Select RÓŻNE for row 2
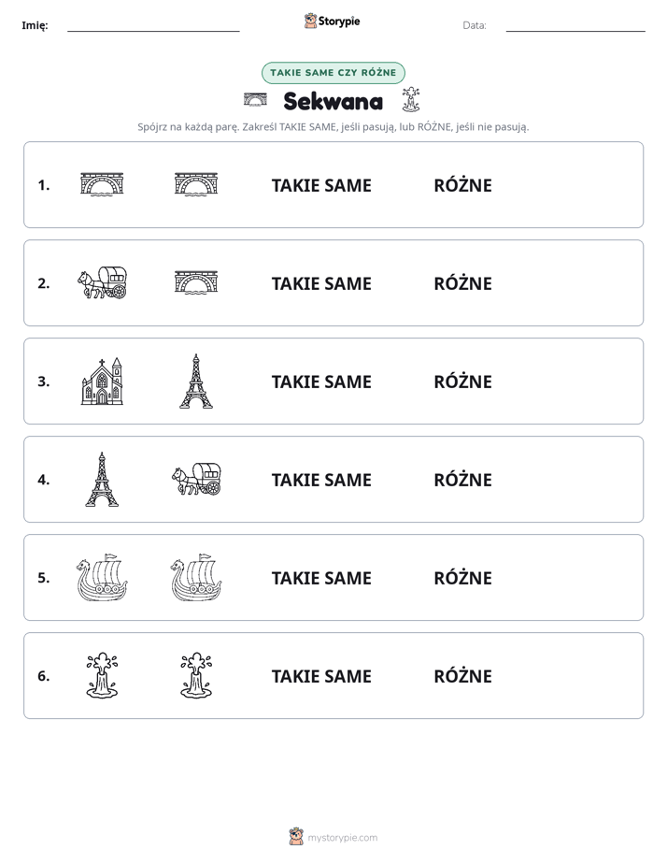Viewport: 667px width, 864px height. (462, 283)
